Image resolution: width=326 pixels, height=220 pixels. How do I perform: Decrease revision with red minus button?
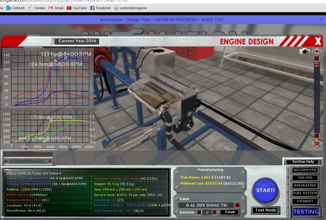coord(199,212)
